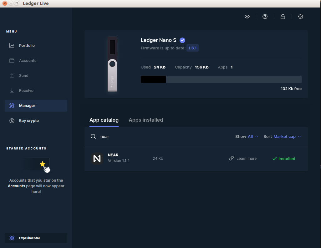Click the yellow star illustration

coord(42,164)
